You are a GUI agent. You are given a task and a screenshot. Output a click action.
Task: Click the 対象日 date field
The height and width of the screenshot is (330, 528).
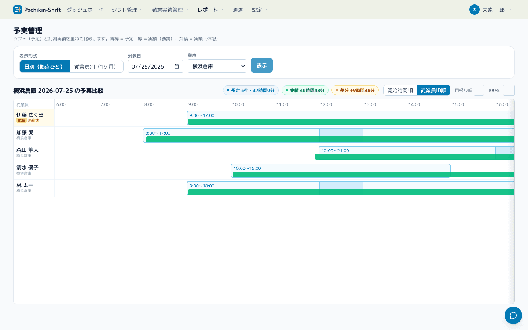pyautogui.click(x=155, y=66)
